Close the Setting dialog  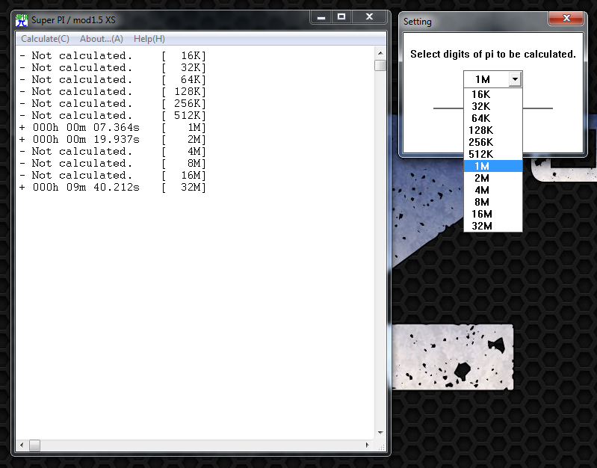pos(566,18)
